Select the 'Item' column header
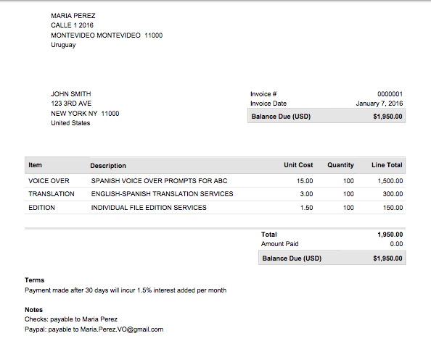This screenshot has width=431, height=341. pyautogui.click(x=35, y=165)
